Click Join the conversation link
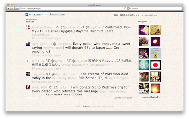Image resolution: width=189 pixels, height=119 pixels. [123, 98]
